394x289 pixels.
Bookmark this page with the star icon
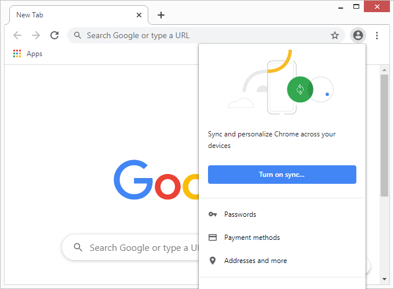pyautogui.click(x=335, y=35)
